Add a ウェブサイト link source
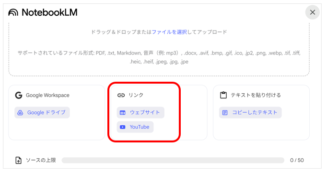 point(140,112)
